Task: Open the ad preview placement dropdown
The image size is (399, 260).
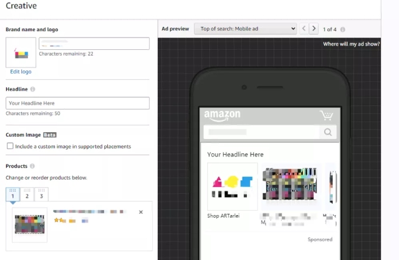Action: pos(245,29)
